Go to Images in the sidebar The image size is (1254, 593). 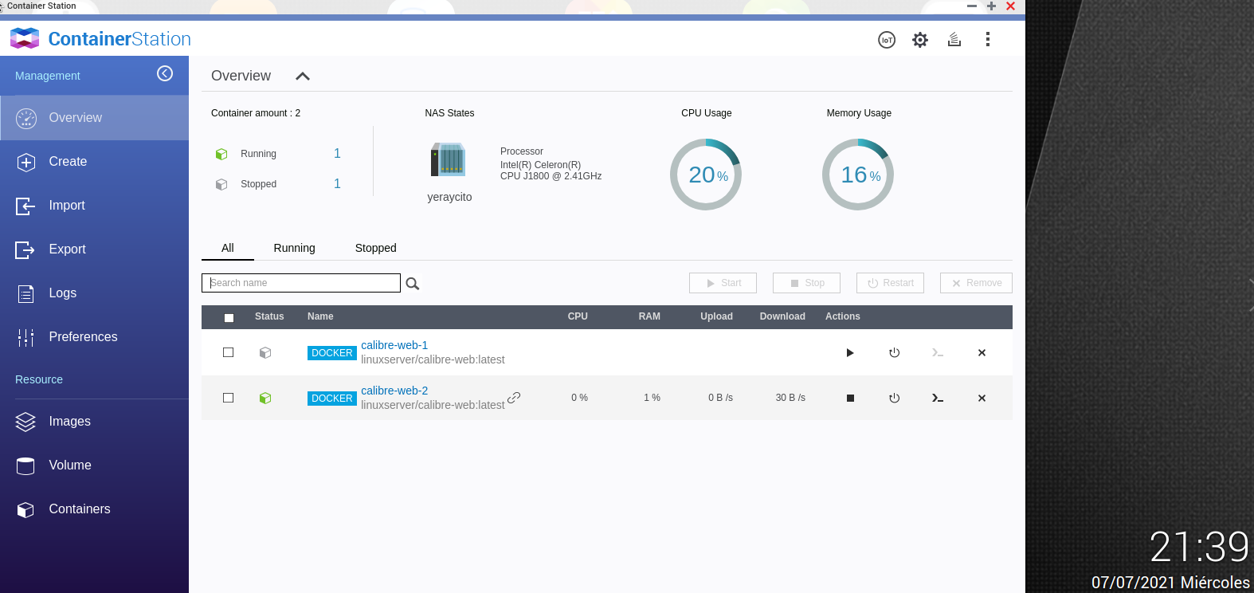(x=69, y=422)
